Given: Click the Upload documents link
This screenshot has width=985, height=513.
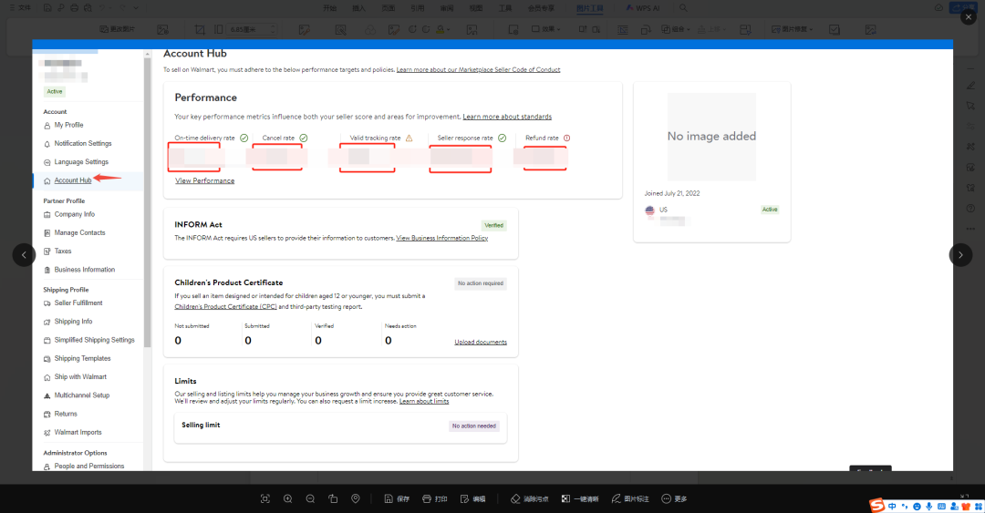Looking at the screenshot, I should tap(481, 343).
